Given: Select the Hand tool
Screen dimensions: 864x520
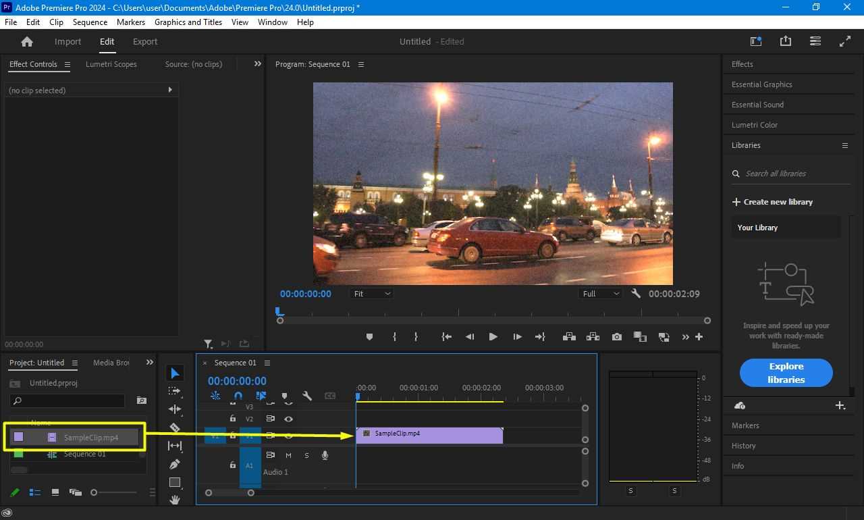Looking at the screenshot, I should pyautogui.click(x=175, y=500).
